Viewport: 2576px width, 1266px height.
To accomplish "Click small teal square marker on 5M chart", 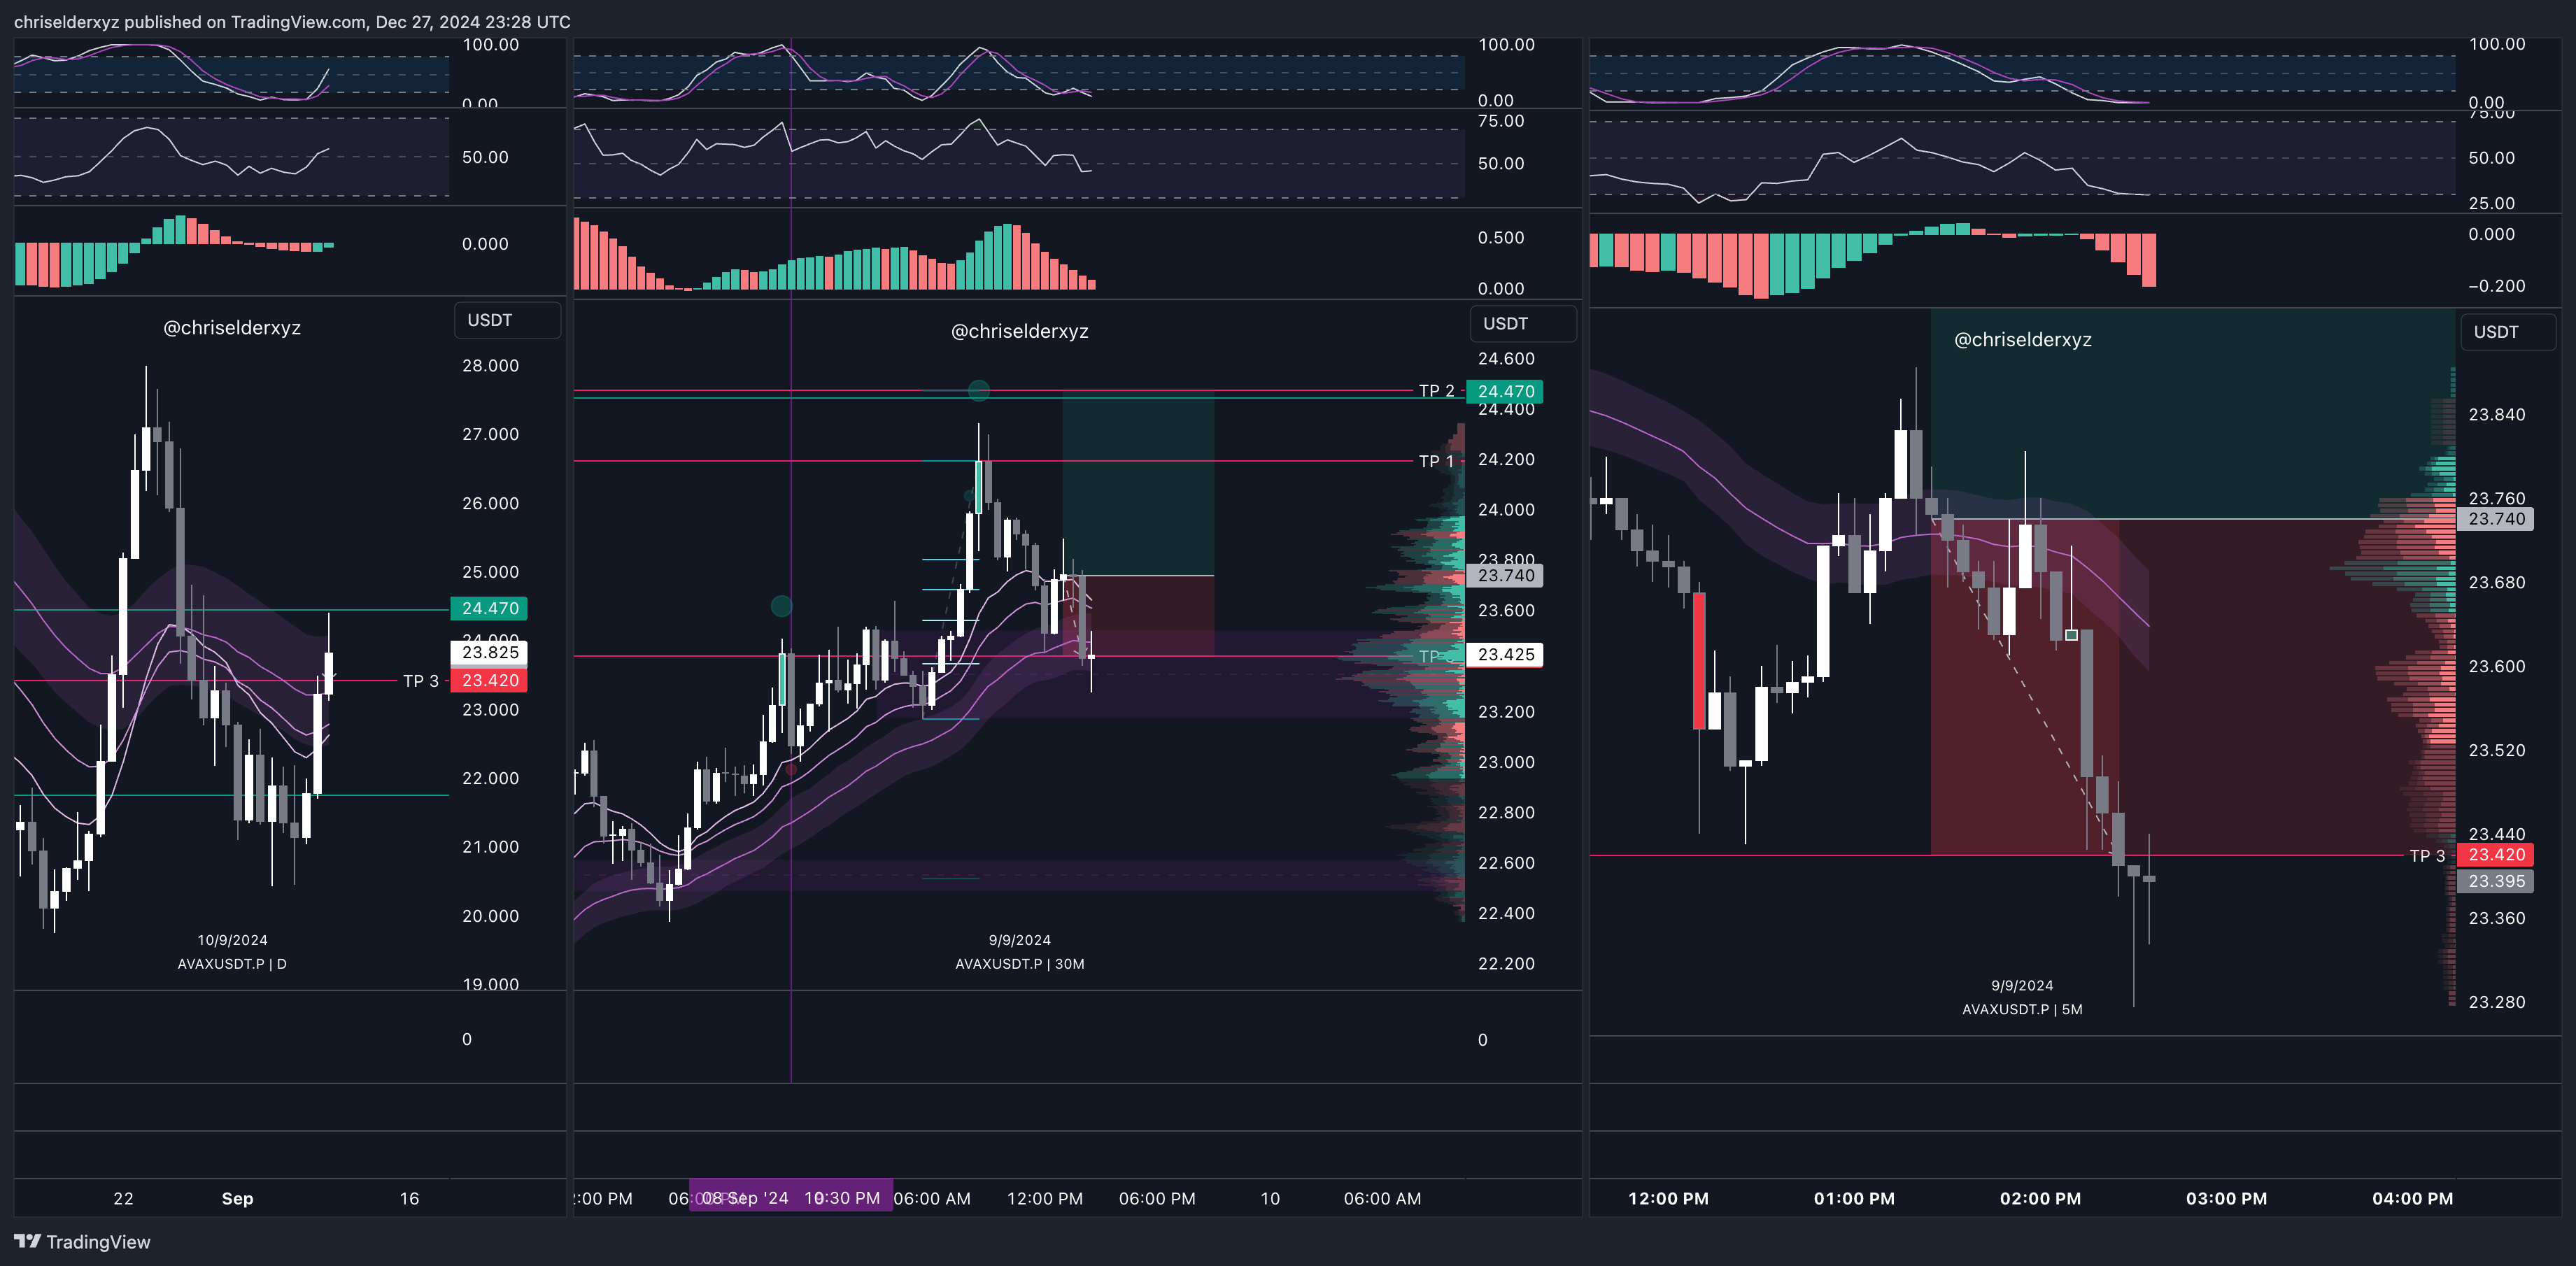I will click(x=2071, y=635).
